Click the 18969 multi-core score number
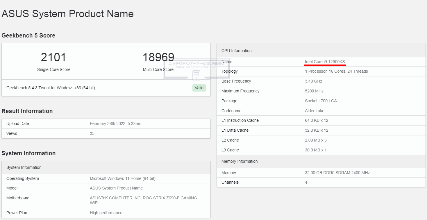The height and width of the screenshot is (220, 427). [158, 58]
